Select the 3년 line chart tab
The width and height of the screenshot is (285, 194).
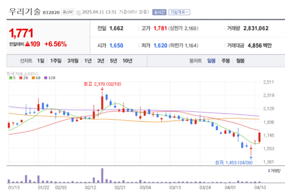coord(101,61)
